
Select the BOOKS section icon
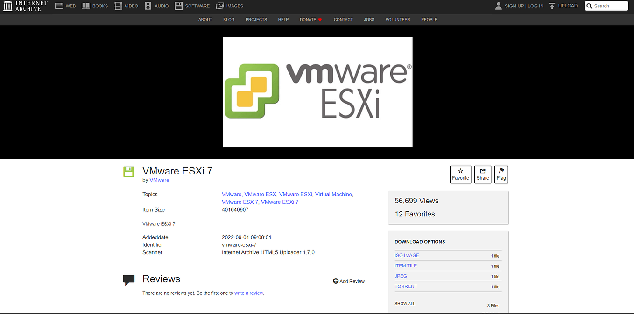pyautogui.click(x=86, y=6)
